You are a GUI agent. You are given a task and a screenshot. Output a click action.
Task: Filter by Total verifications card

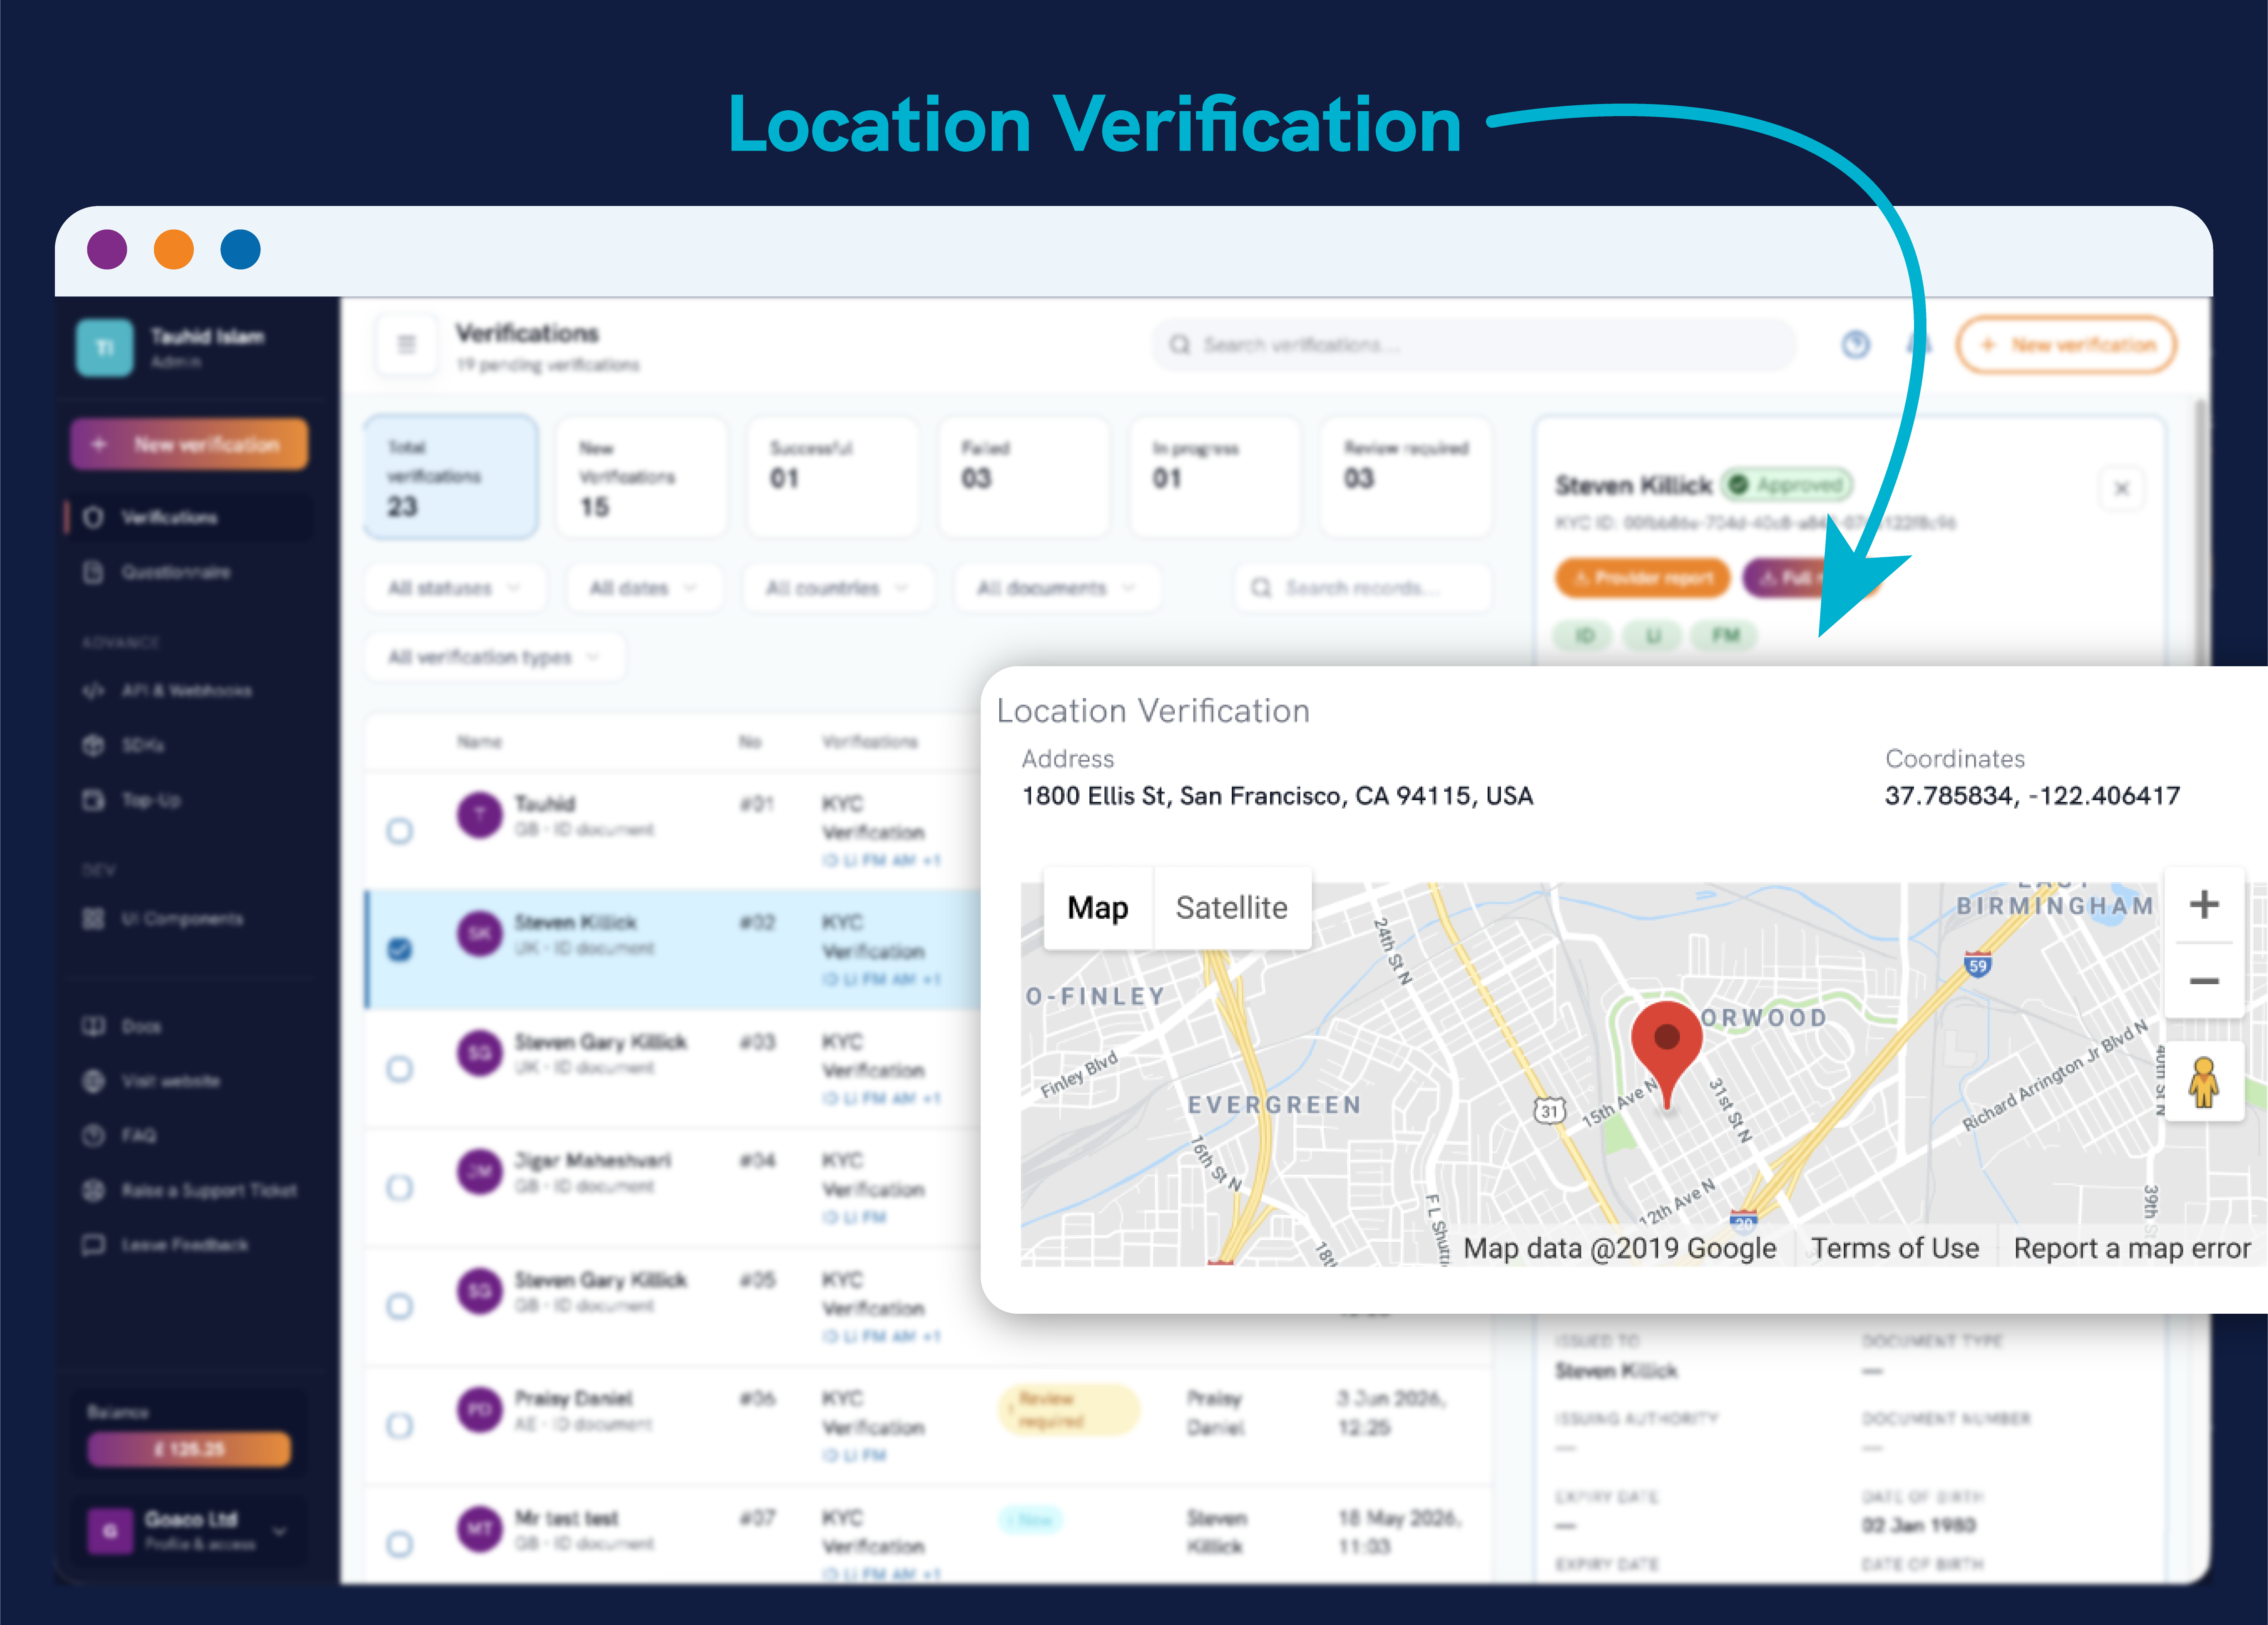451,477
